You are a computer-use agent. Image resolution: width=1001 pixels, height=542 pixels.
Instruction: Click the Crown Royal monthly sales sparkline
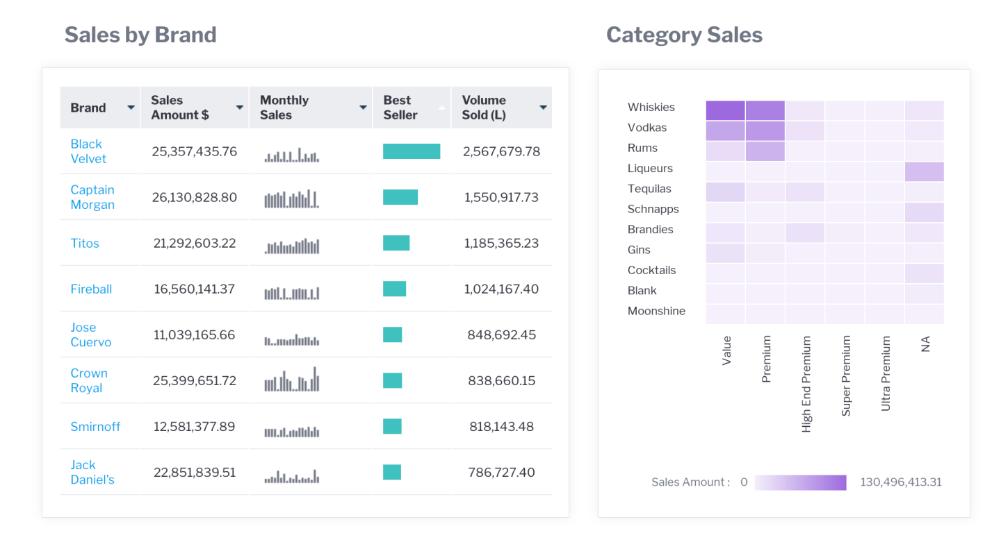coord(291,380)
